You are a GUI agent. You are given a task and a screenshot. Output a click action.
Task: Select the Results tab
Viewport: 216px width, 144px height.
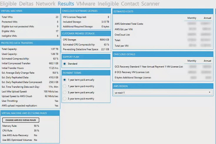pyautogui.click(x=66, y=4)
